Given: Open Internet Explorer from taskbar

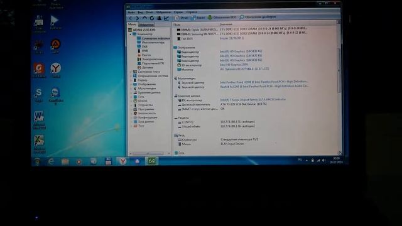Looking at the screenshot, I should (51, 161).
